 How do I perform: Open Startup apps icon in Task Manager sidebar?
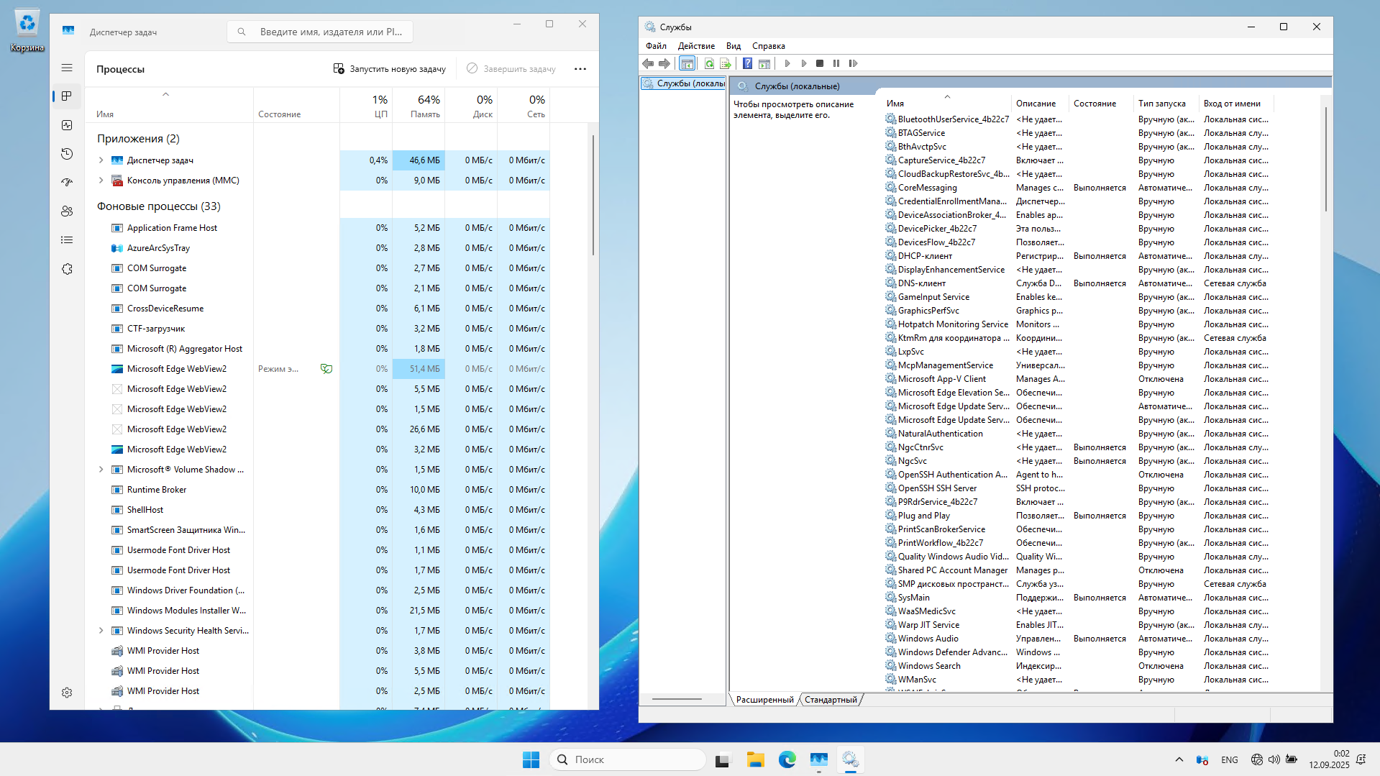pos(67,183)
